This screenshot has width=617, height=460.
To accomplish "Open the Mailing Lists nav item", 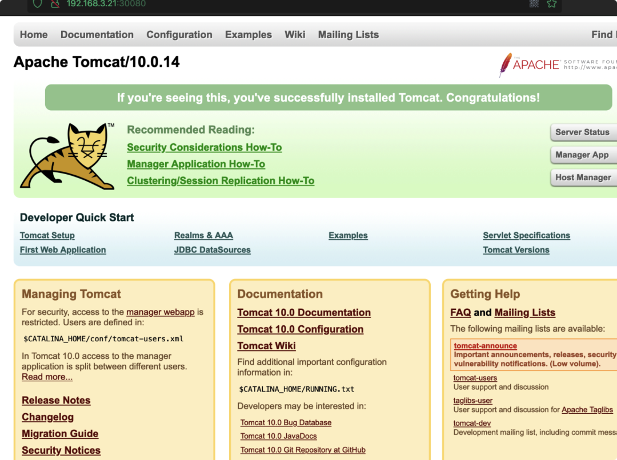I will (x=348, y=35).
